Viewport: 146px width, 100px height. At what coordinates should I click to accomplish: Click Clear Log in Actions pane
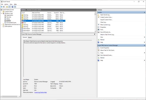[103, 22]
